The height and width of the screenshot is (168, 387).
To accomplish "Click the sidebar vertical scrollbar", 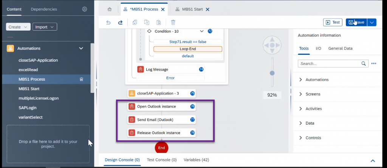I will (x=92, y=68).
